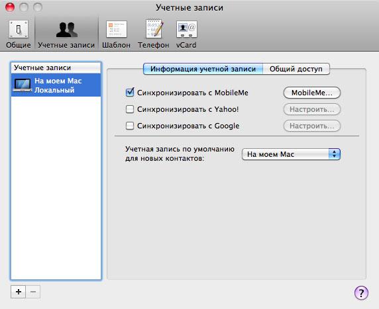Select На моем Mac Локальный account row

pyautogui.click(x=56, y=85)
